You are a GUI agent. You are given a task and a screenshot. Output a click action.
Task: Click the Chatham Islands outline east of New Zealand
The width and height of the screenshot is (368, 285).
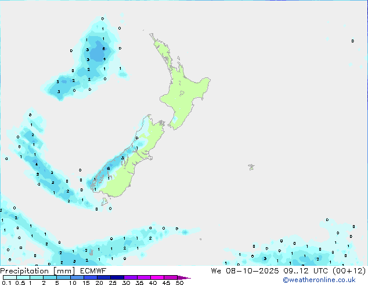(251, 167)
